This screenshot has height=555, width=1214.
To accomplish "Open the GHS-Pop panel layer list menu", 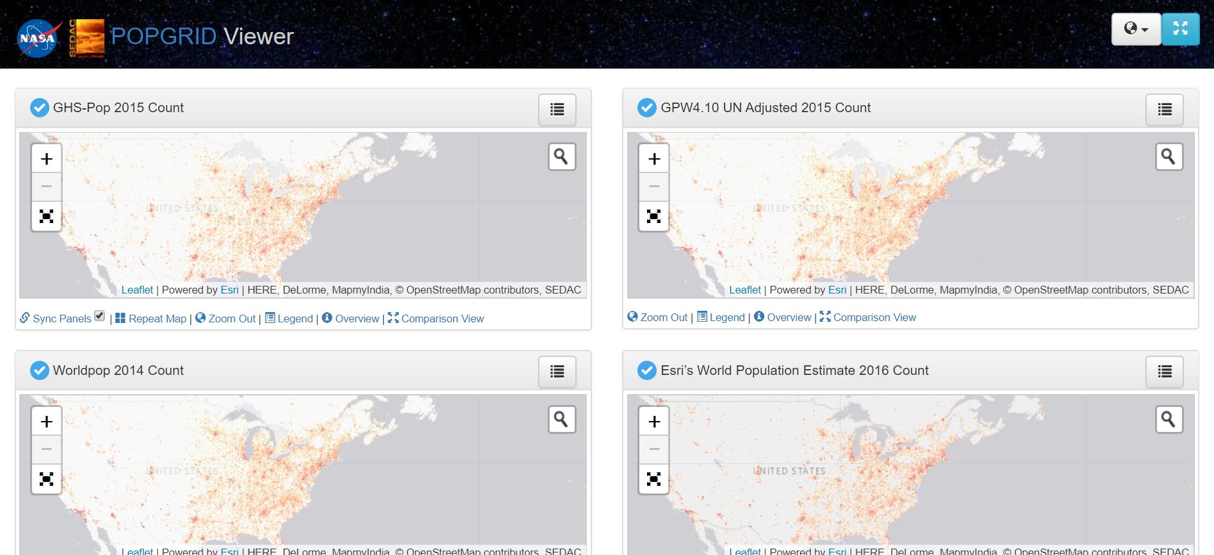I will [557, 110].
